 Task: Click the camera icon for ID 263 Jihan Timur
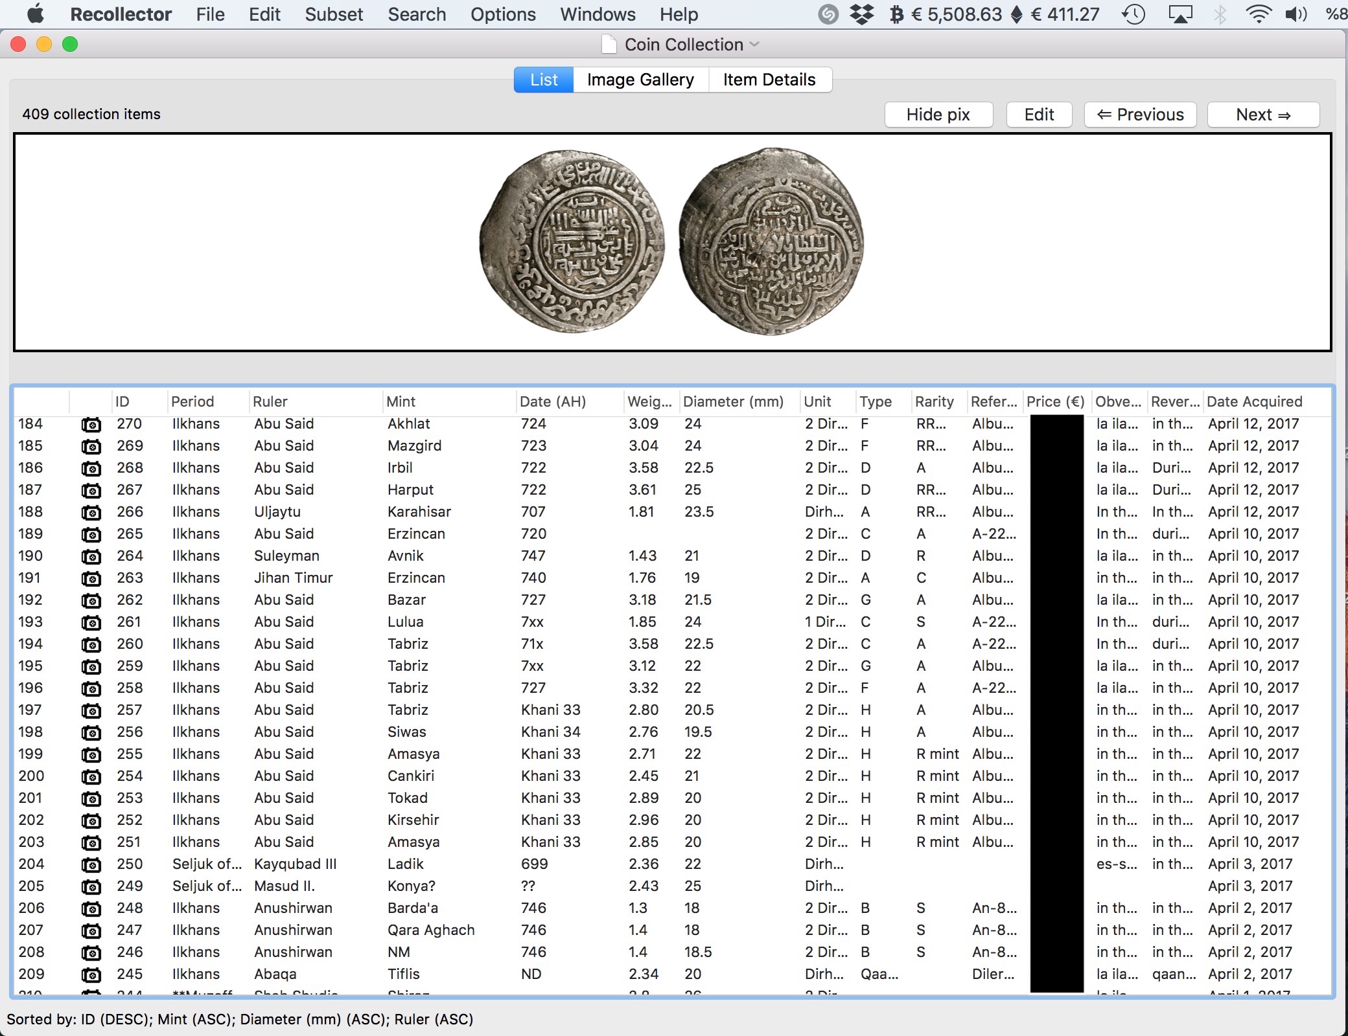click(x=91, y=579)
